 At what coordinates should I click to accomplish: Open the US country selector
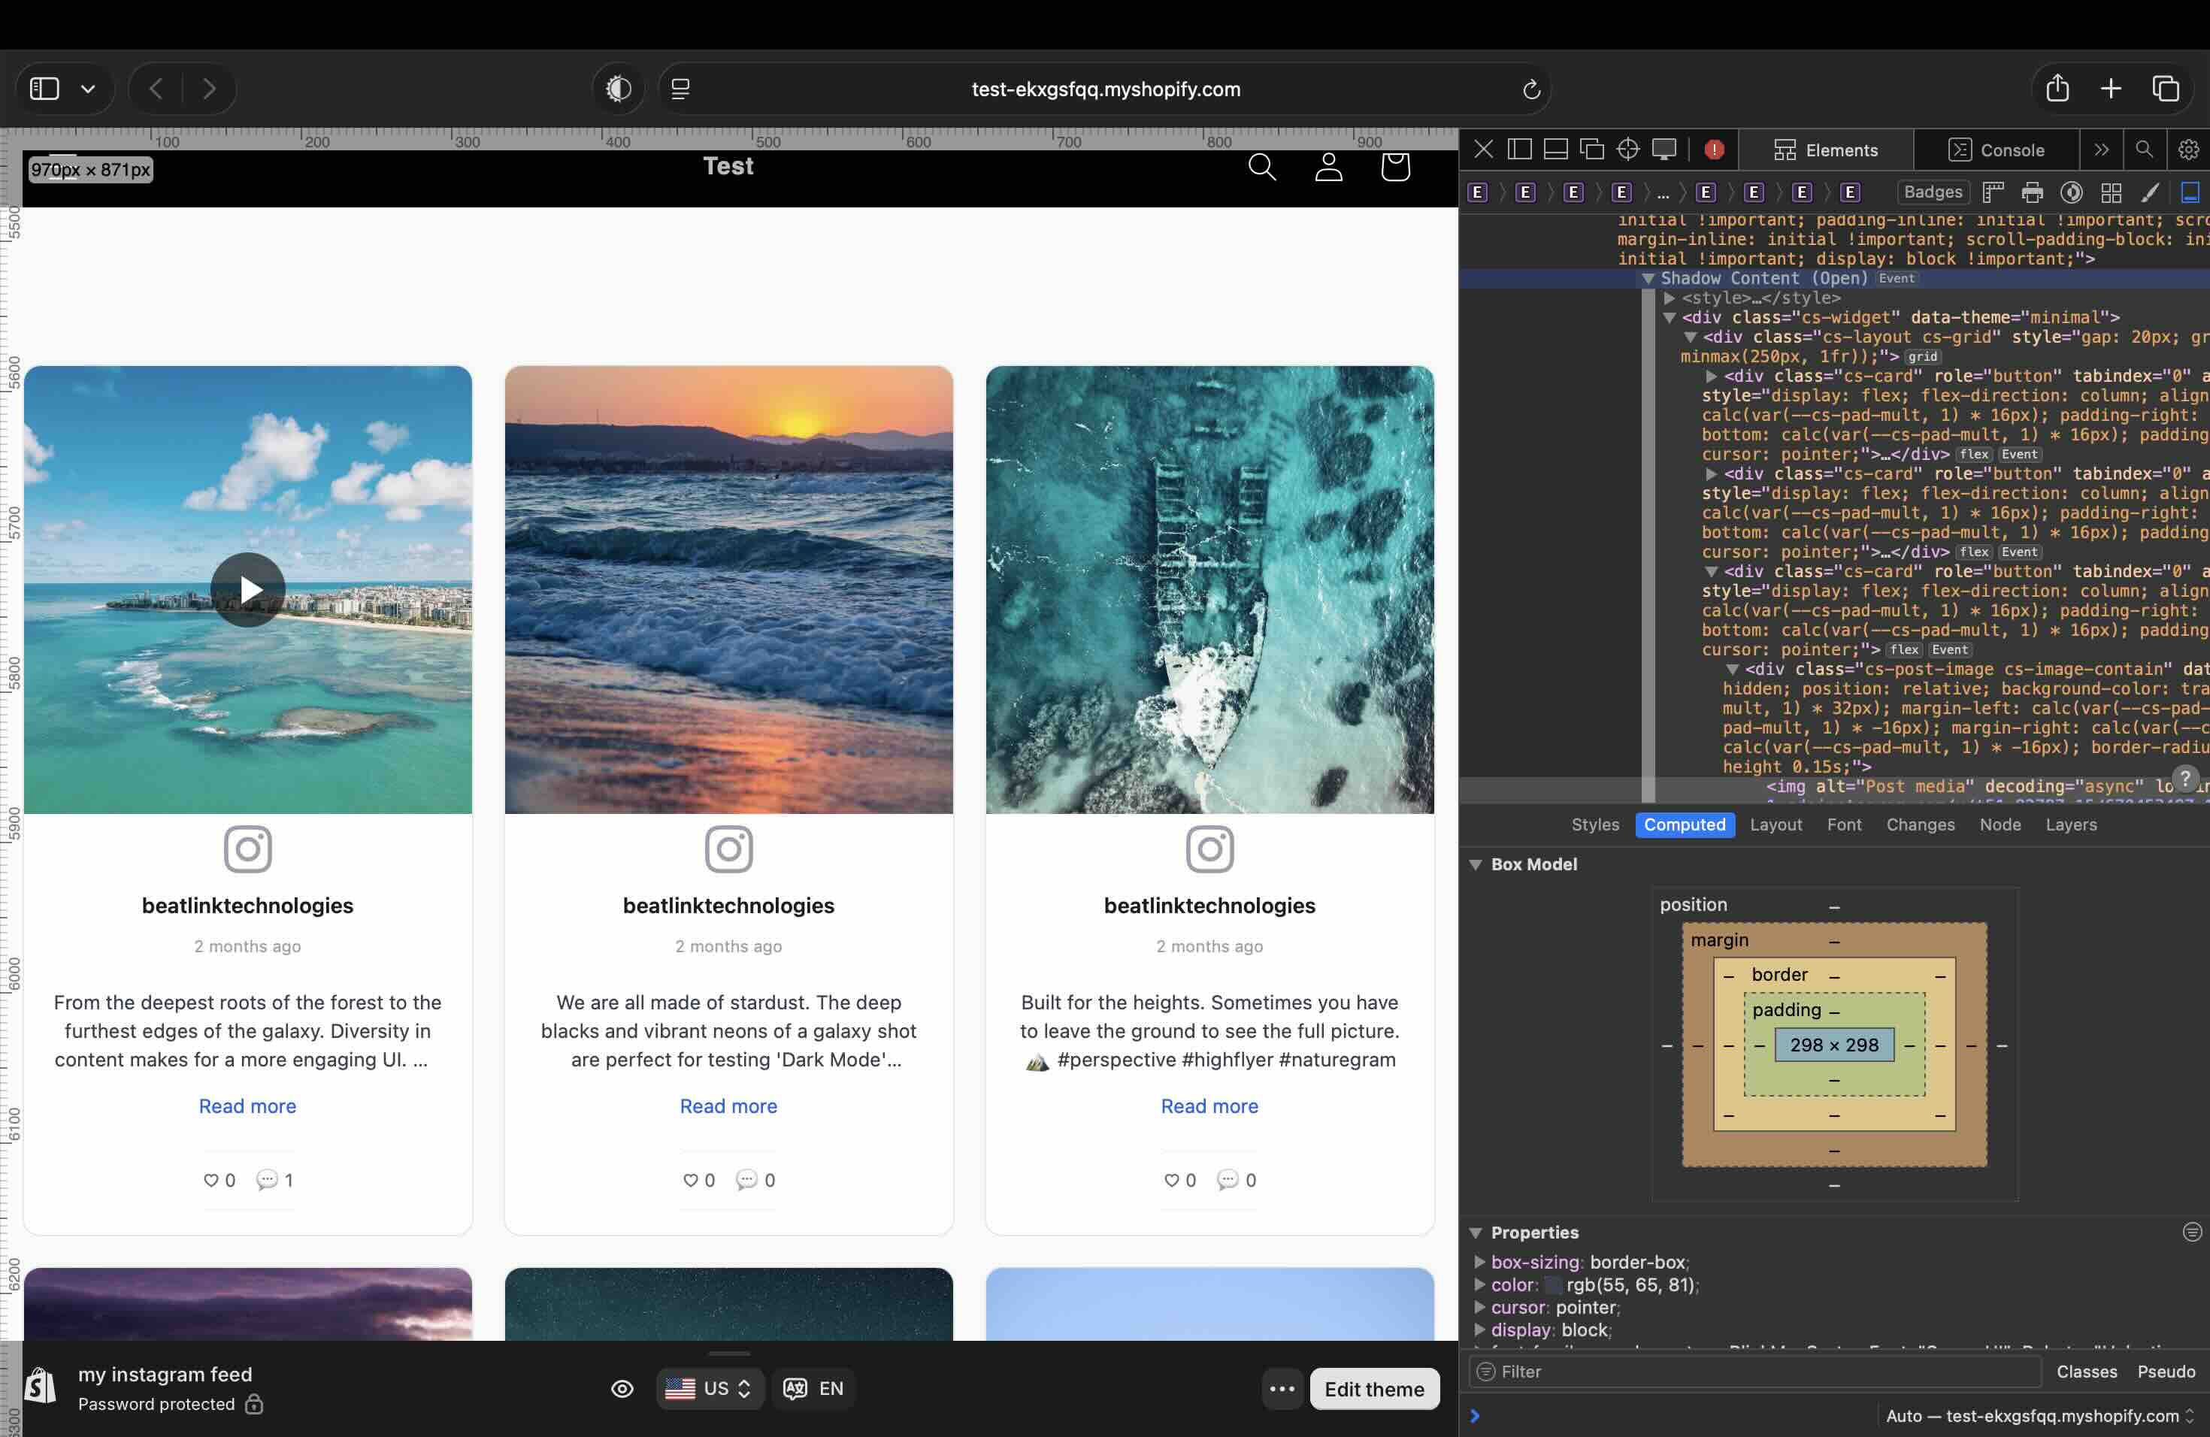click(710, 1389)
